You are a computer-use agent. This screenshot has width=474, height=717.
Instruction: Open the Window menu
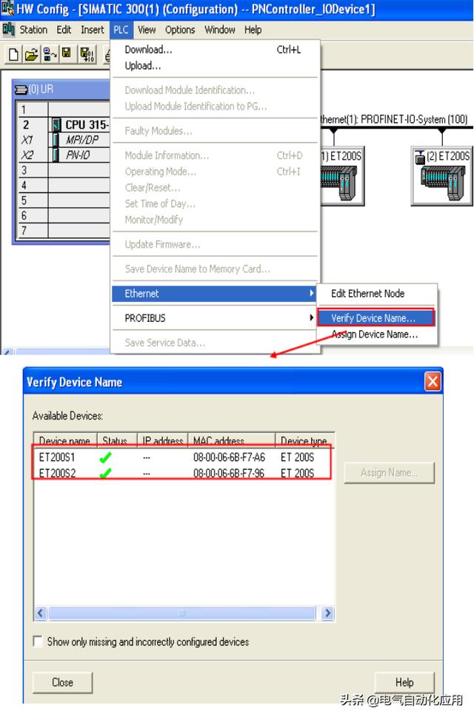pyautogui.click(x=220, y=30)
